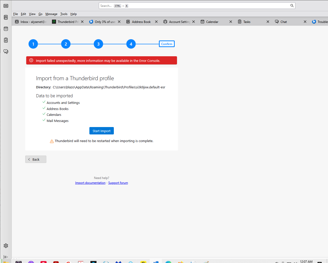Go to import step 4
The image size is (328, 263).
pyautogui.click(x=131, y=44)
